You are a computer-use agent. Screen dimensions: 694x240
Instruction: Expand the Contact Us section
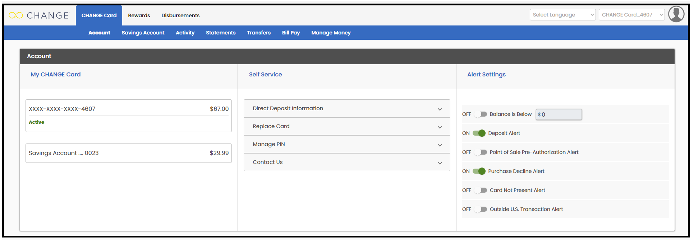[347, 162]
